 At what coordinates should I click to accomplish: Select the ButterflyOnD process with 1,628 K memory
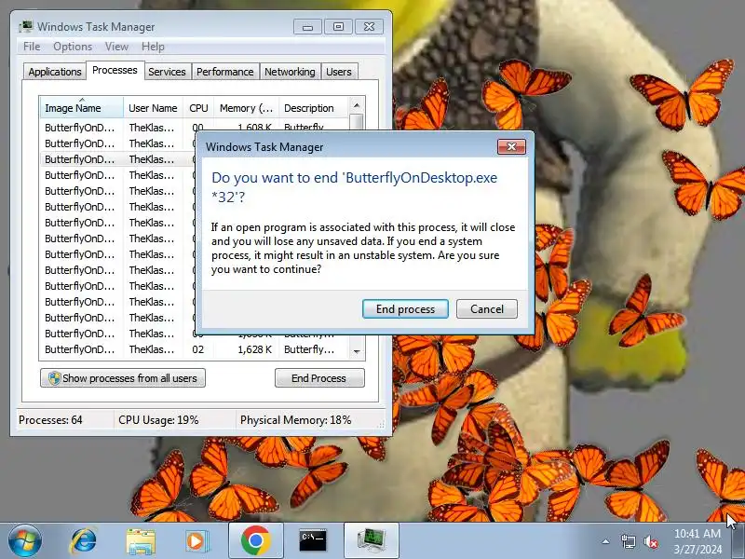195,349
